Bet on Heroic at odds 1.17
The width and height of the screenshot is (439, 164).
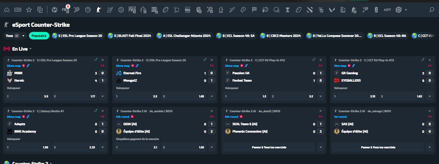[x=75, y=96]
